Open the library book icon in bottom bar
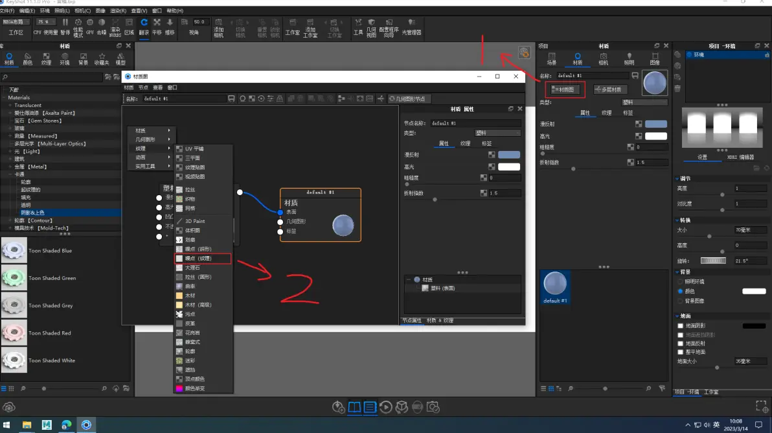 [x=354, y=407]
